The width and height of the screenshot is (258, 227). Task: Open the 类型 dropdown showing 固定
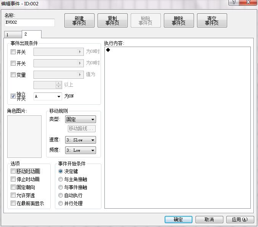pyautogui.click(x=80, y=119)
